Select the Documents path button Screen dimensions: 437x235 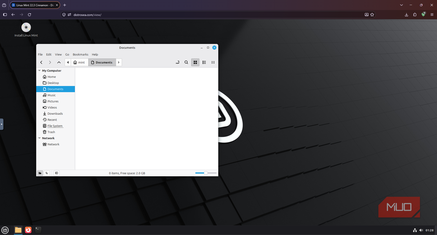click(x=102, y=62)
